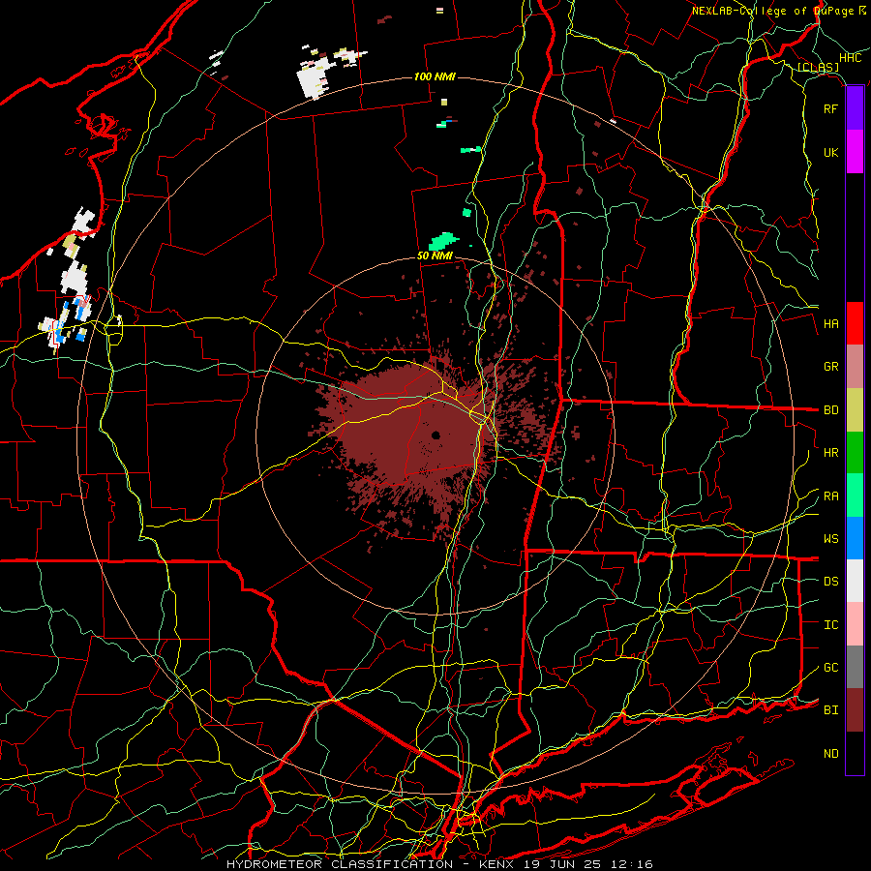
Task: Click the DS legend label
Action: 831,582
